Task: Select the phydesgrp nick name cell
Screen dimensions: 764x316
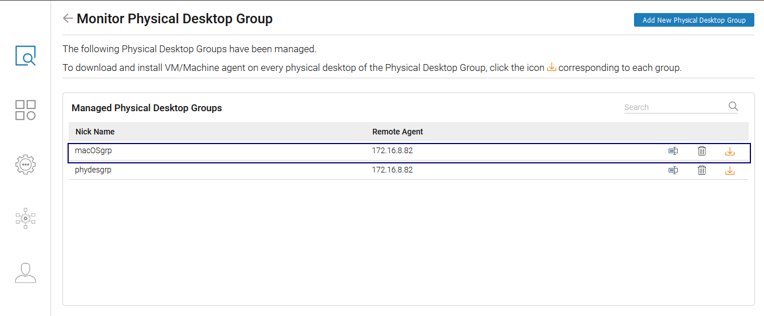Action: 93,170
